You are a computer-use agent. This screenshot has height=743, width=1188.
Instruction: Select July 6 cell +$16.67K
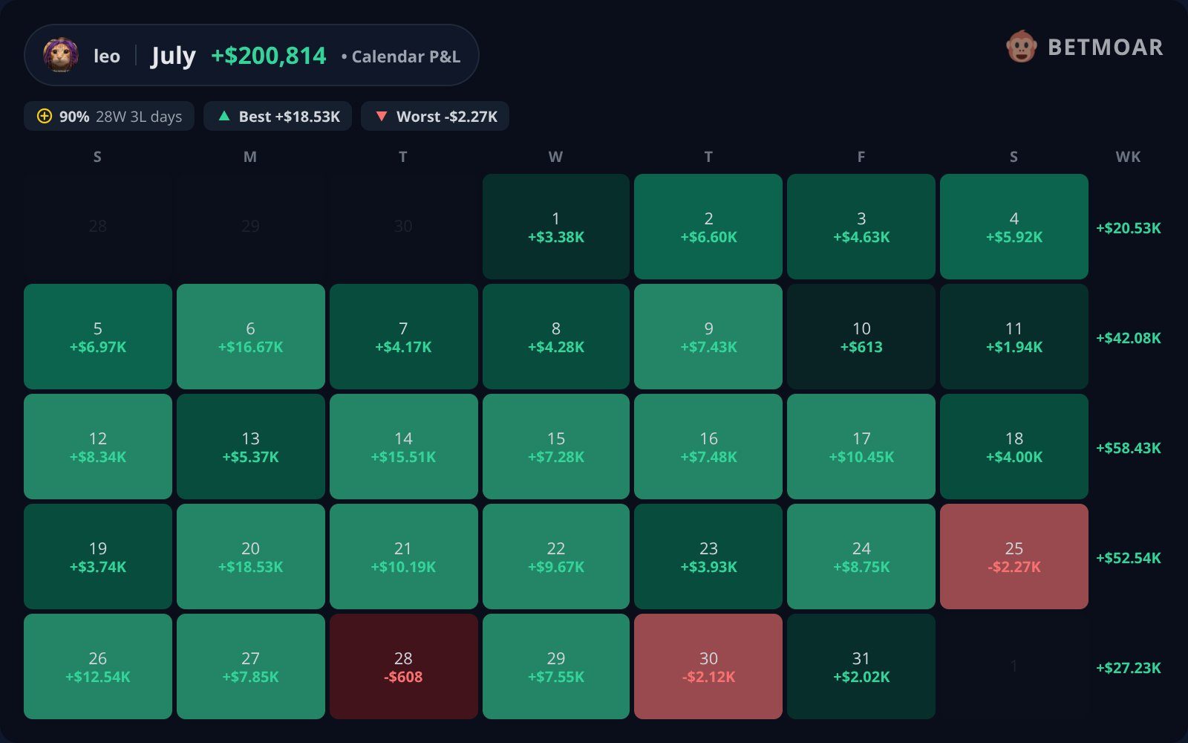click(x=251, y=337)
